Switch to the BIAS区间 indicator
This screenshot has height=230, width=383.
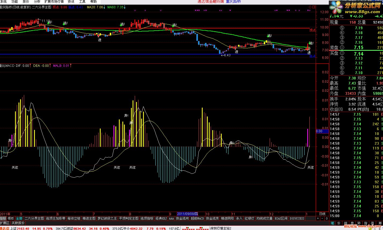281,218
